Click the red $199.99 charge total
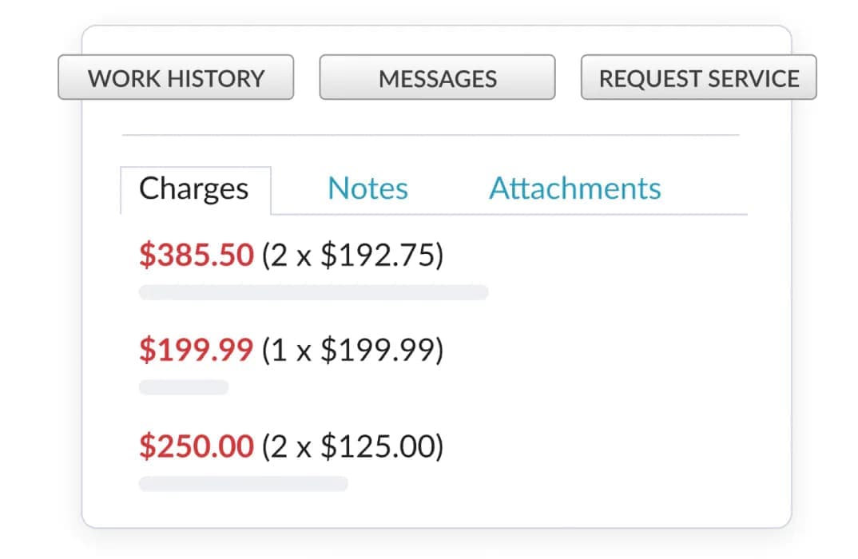Image resolution: width=858 pixels, height=559 pixels. pos(196,350)
